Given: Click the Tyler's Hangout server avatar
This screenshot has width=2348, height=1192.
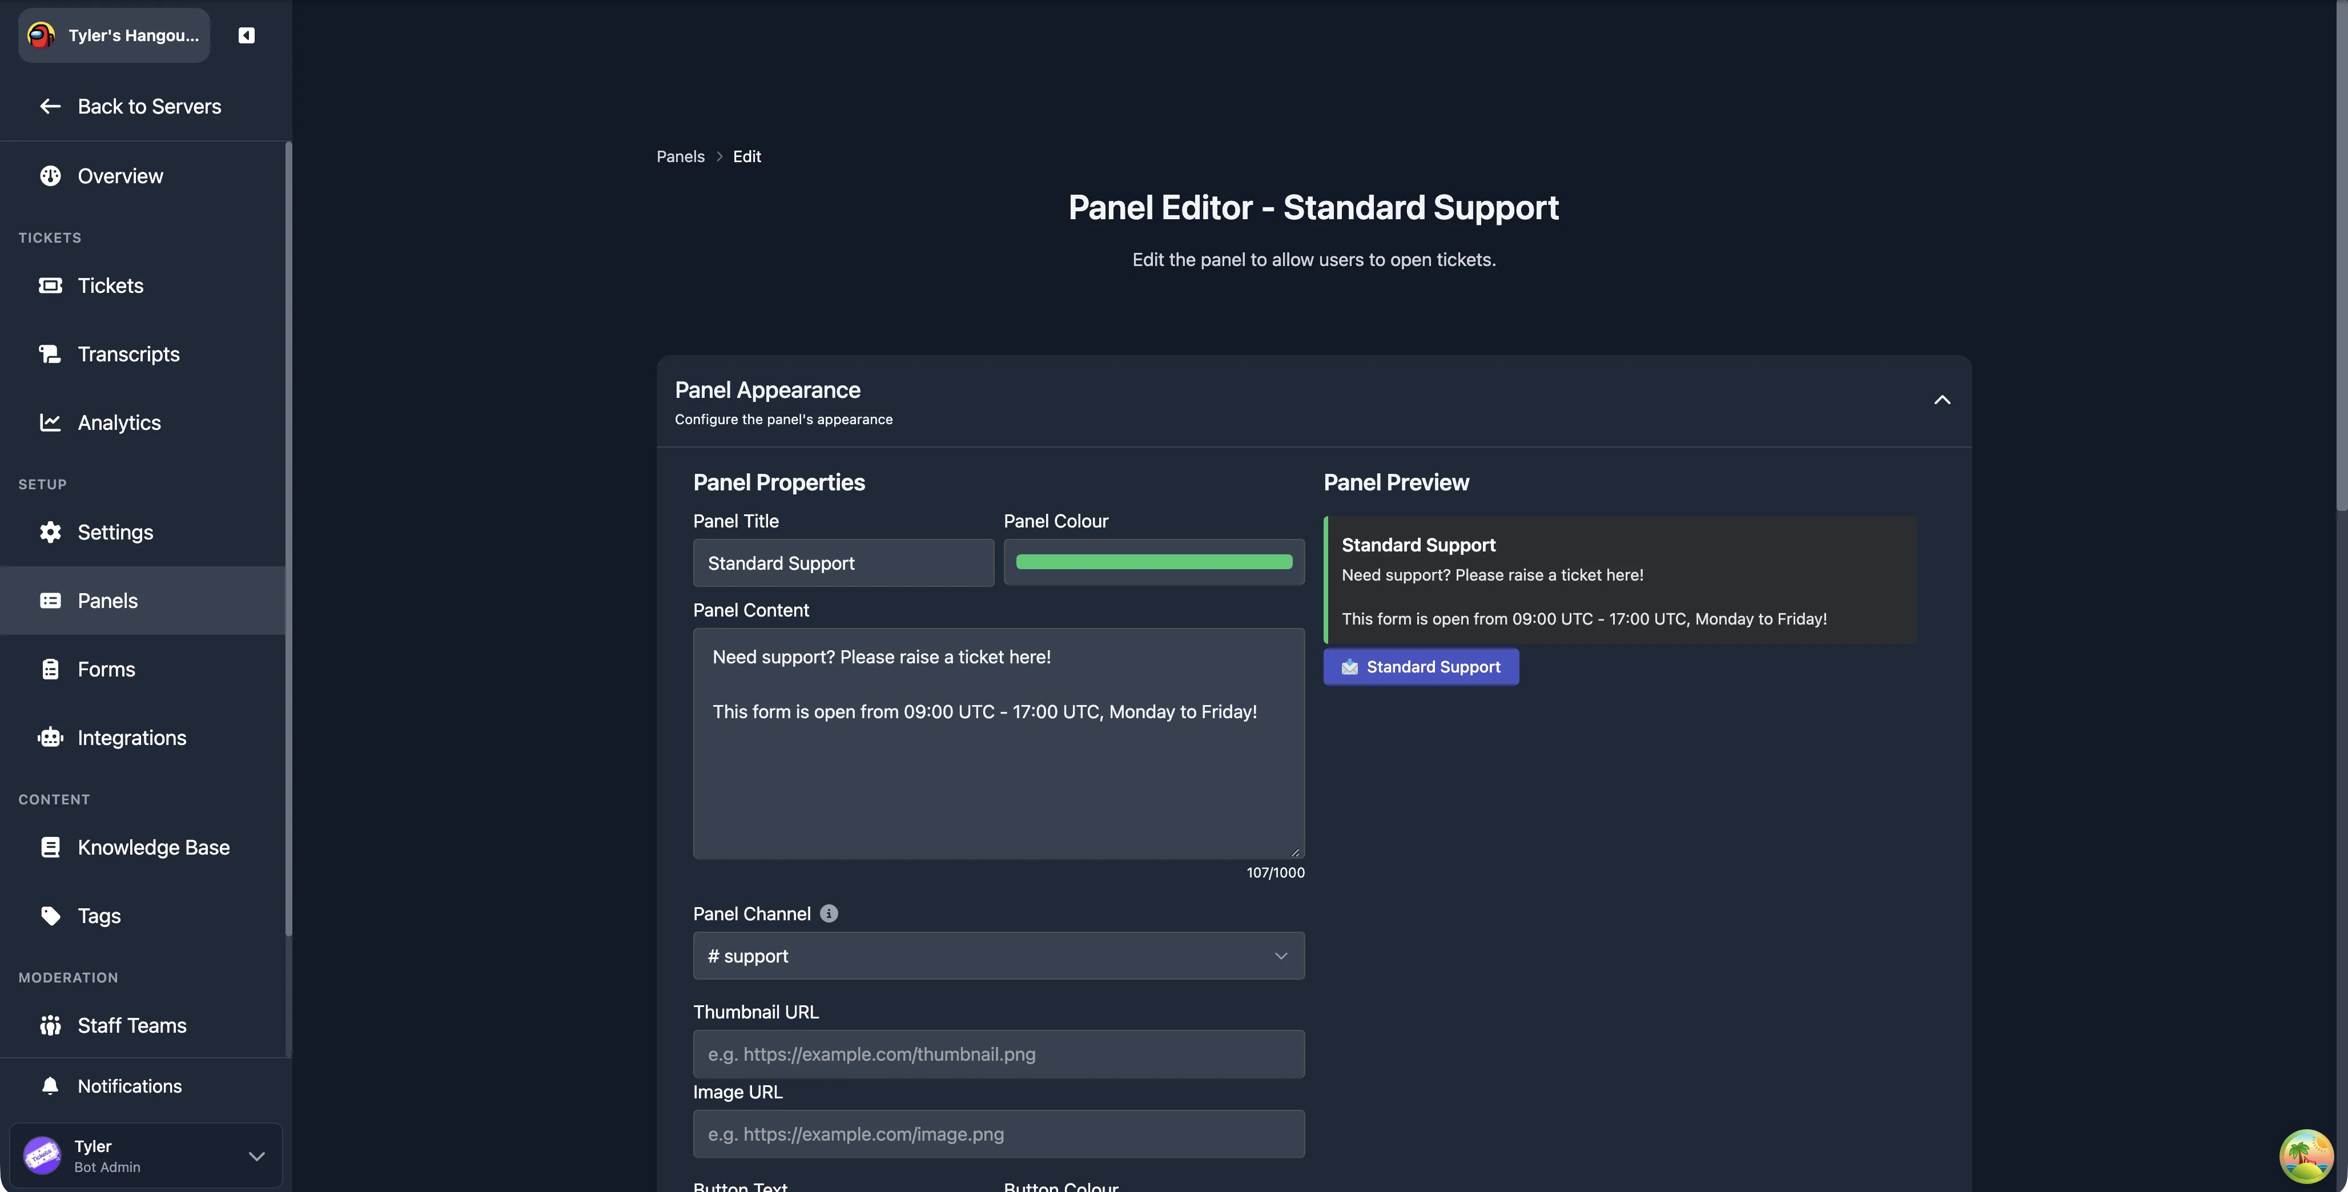Looking at the screenshot, I should click(41, 35).
